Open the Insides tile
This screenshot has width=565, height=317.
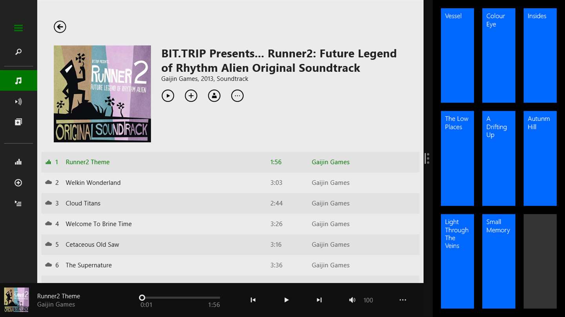pos(540,56)
